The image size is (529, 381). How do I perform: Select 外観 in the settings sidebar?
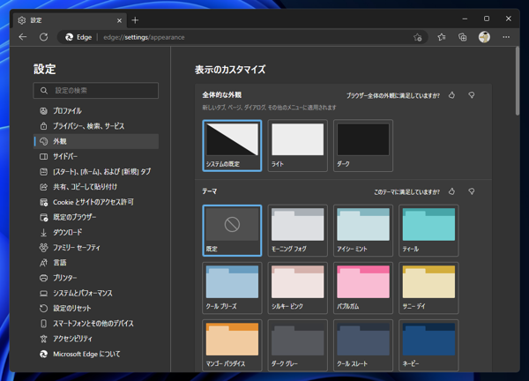(x=96, y=141)
